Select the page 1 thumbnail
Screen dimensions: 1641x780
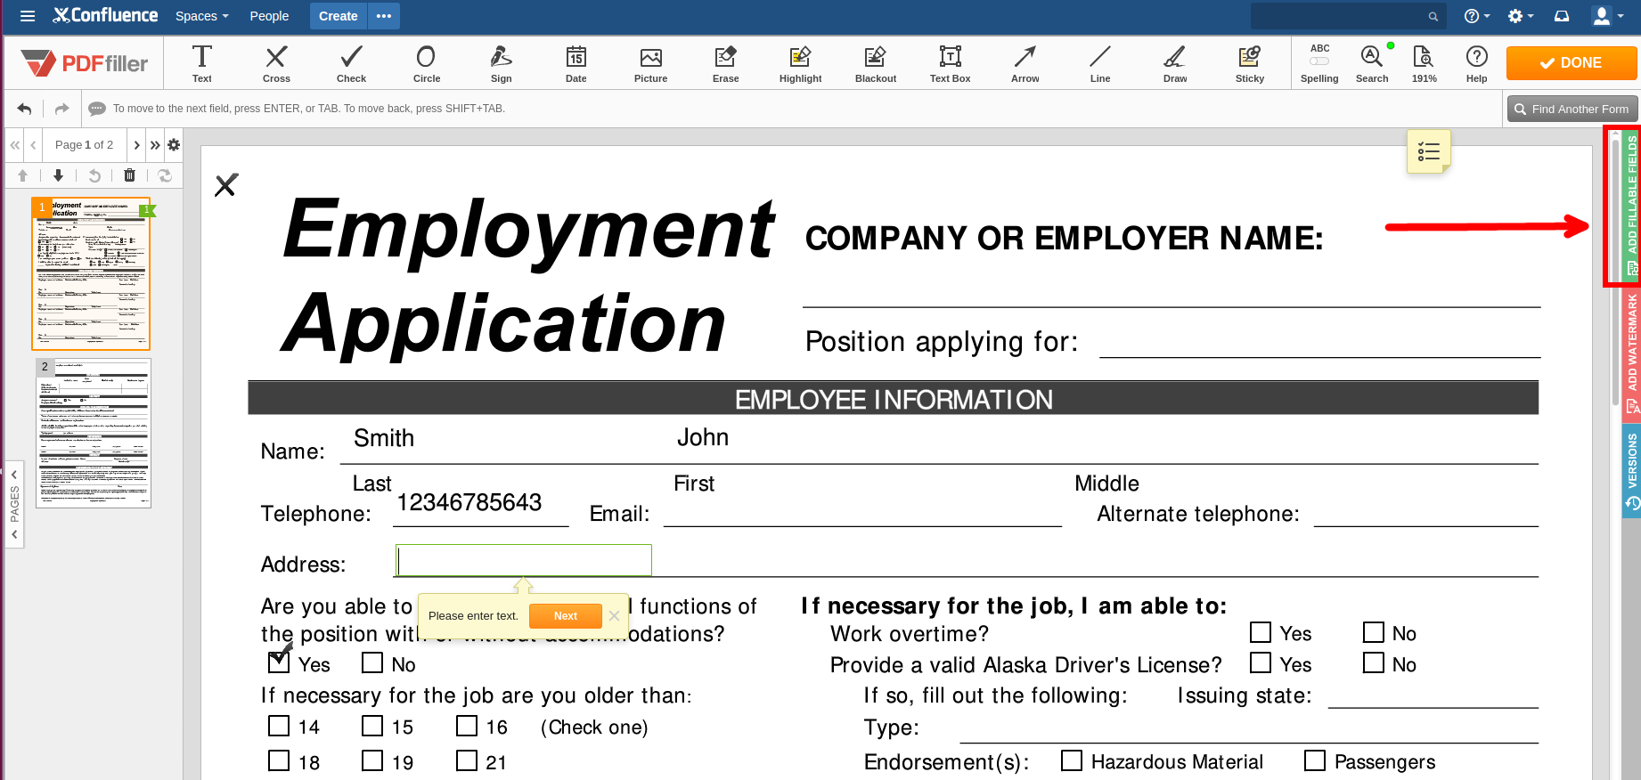(x=91, y=273)
